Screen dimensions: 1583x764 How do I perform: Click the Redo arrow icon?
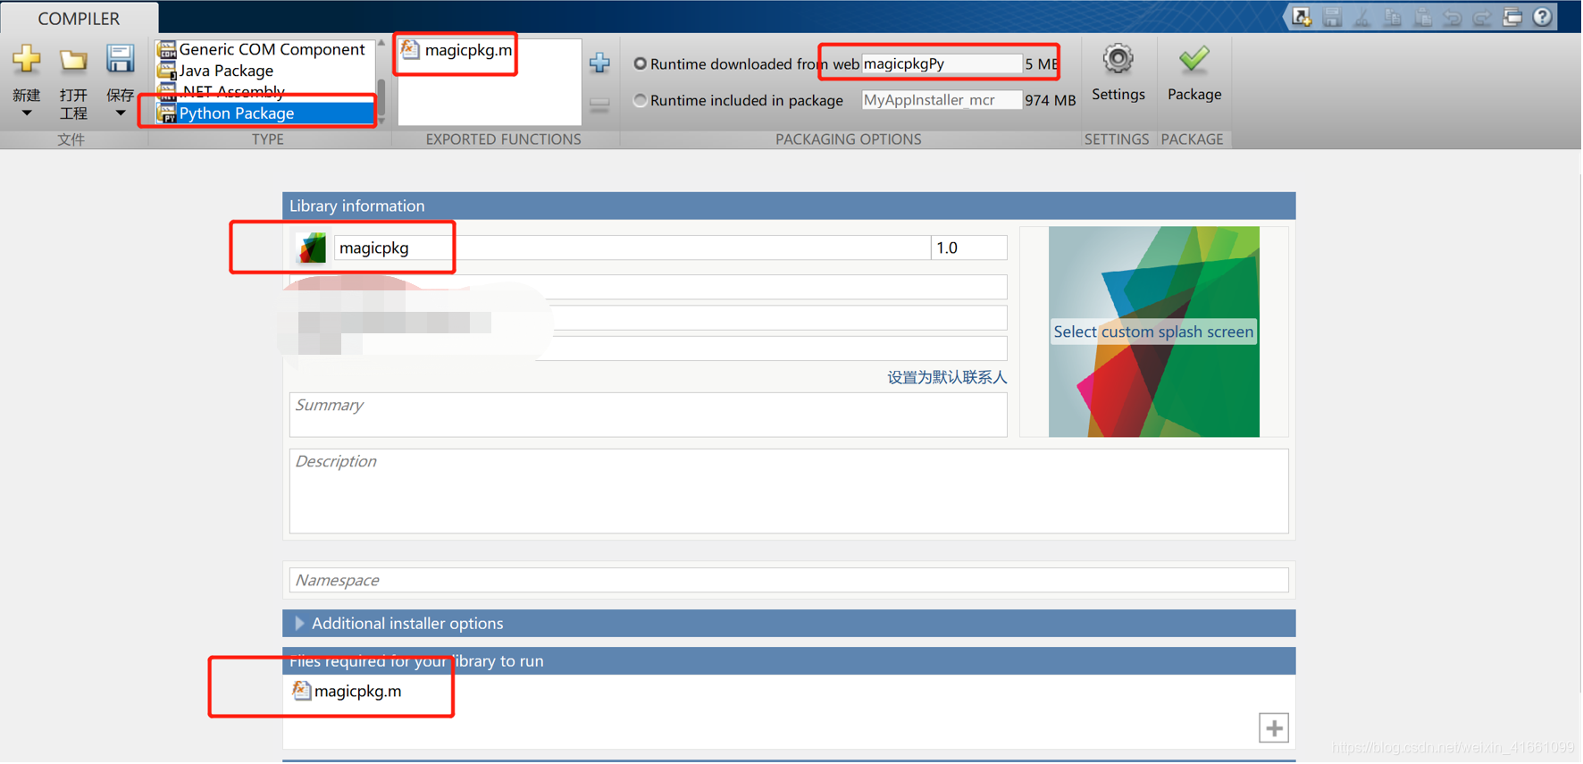[x=1483, y=17]
